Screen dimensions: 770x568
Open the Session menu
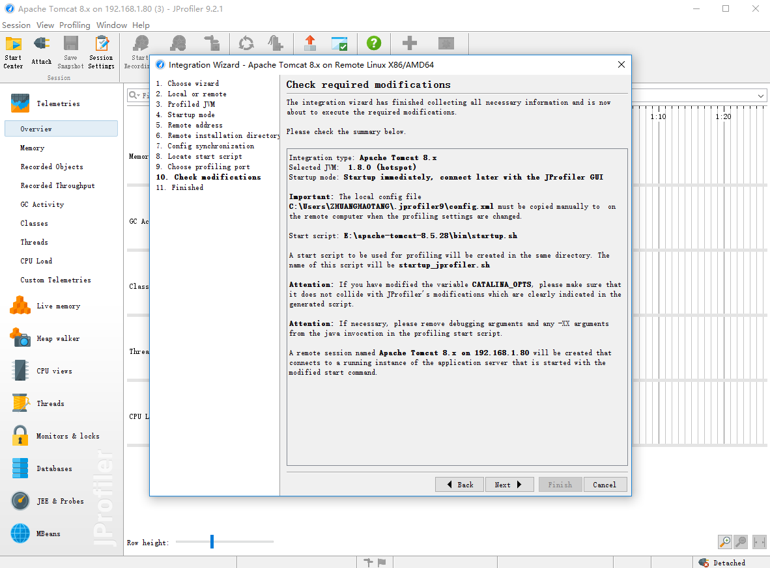[16, 25]
